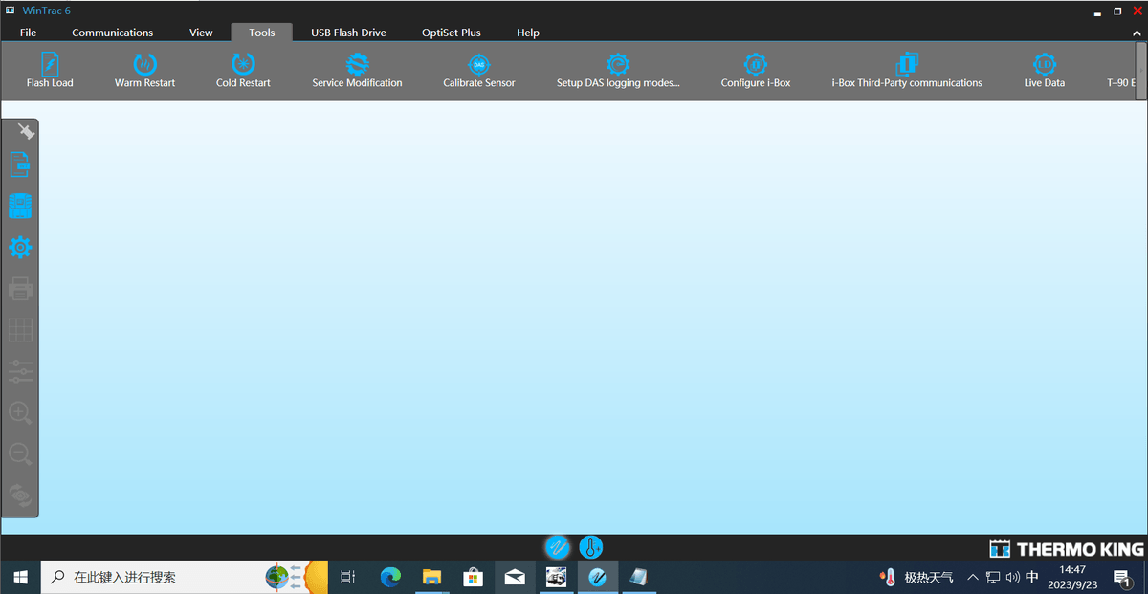Open Configure i-Box

pos(756,71)
